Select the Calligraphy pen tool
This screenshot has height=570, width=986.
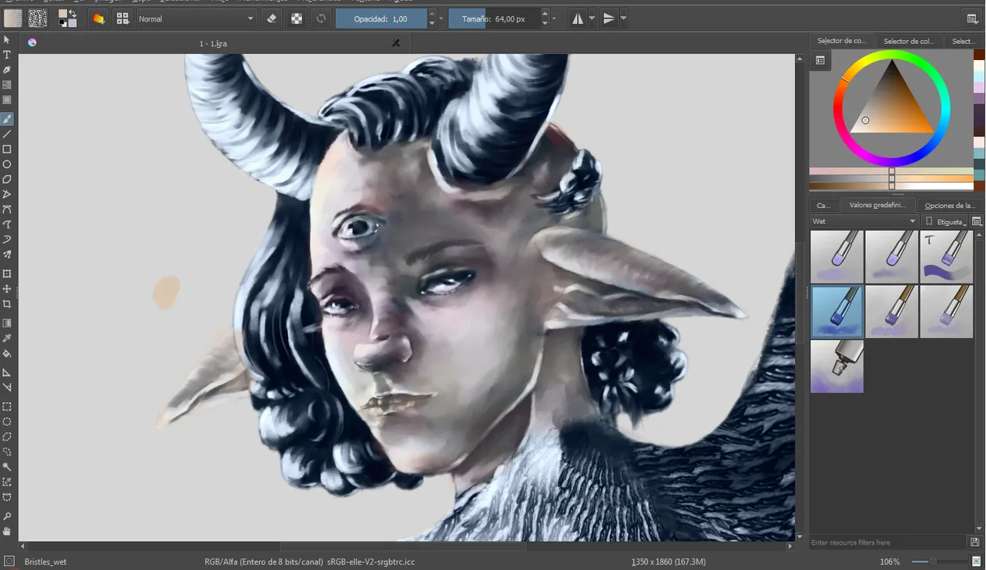(7, 69)
